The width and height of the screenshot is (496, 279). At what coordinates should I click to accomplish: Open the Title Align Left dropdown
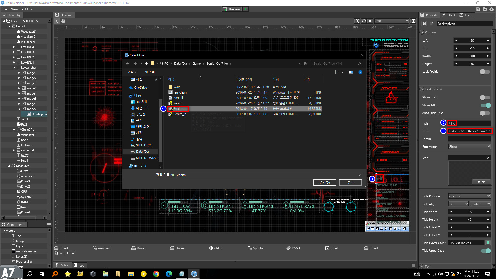tap(458, 204)
